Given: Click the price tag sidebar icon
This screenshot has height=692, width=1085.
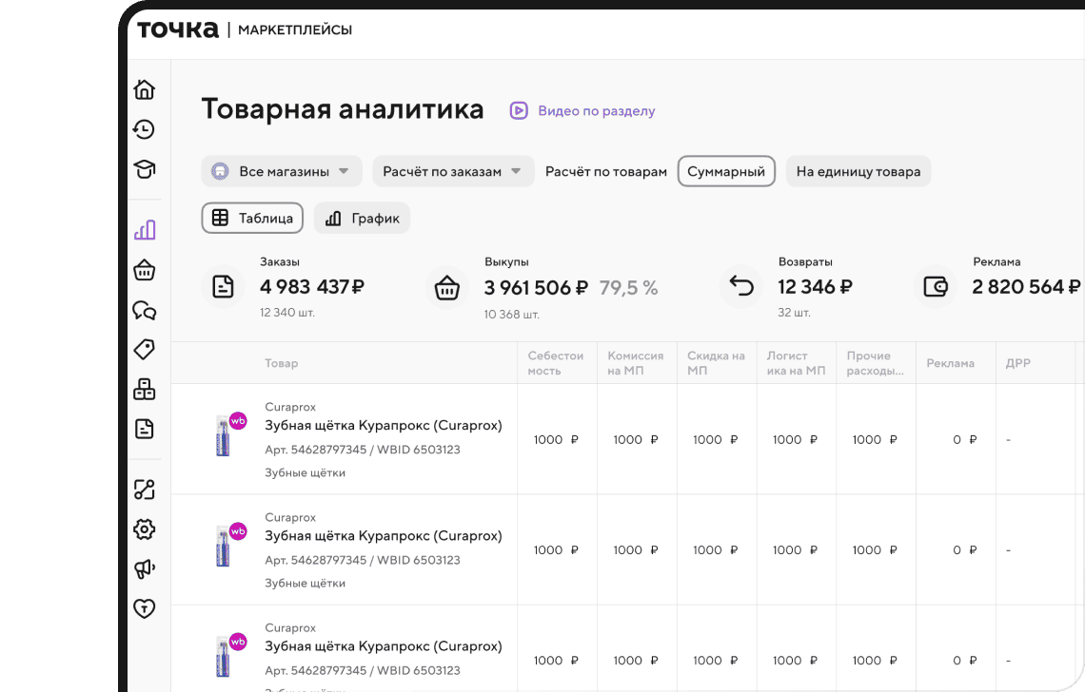Looking at the screenshot, I should click(144, 350).
